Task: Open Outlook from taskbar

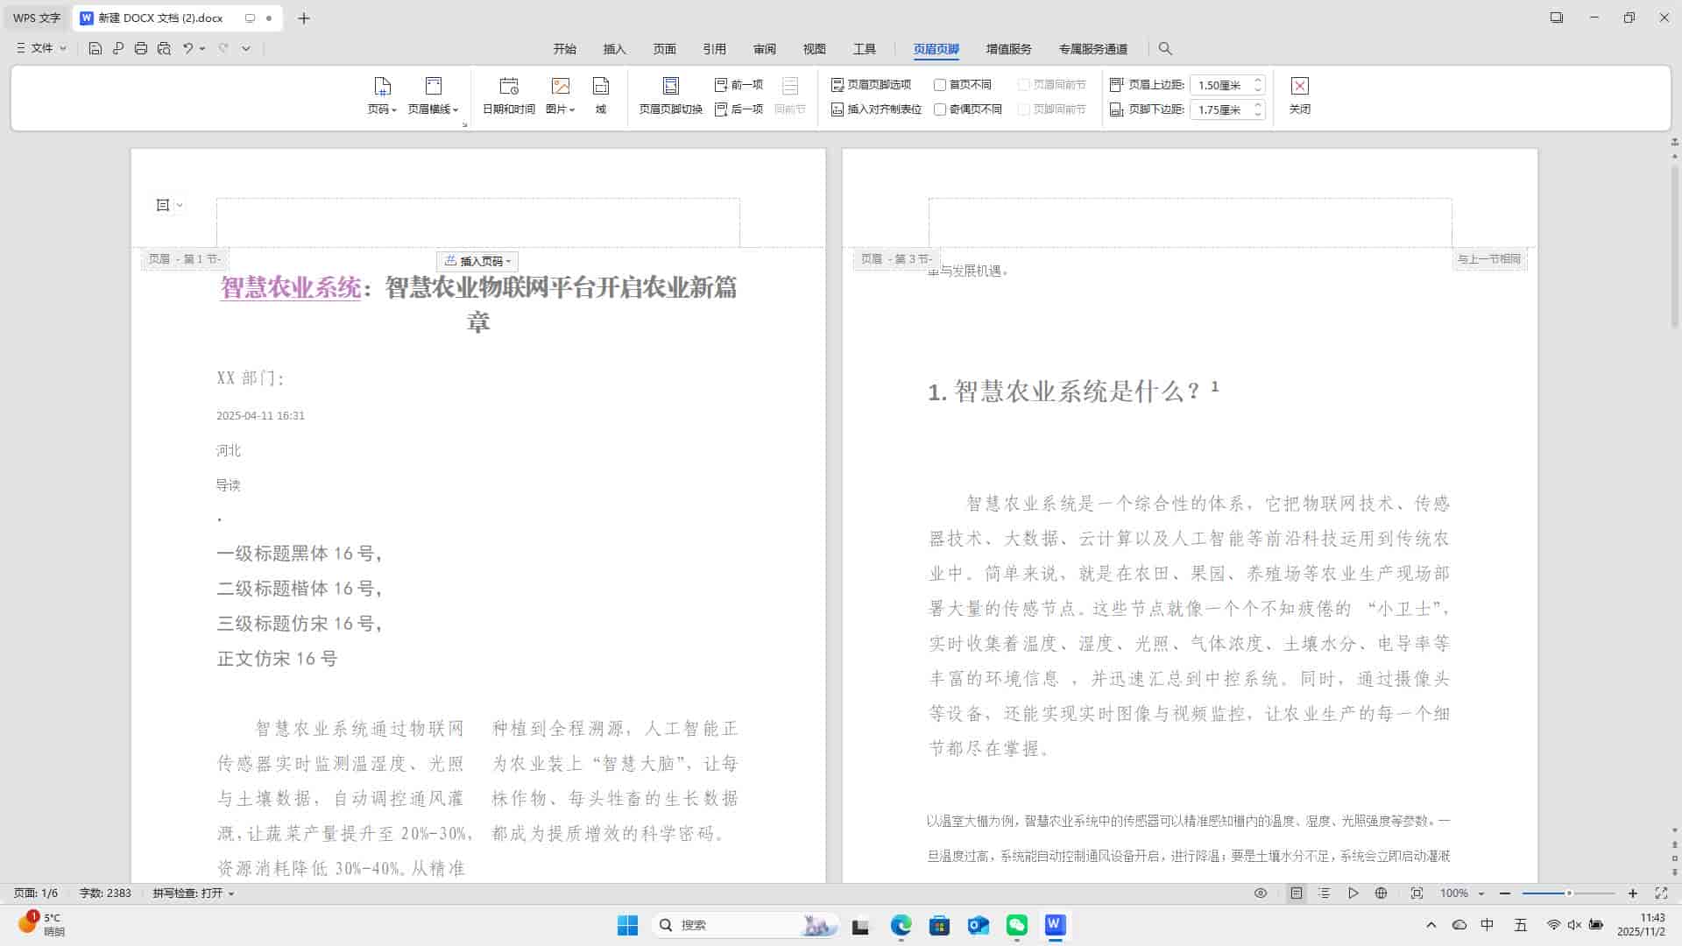Action: point(979,925)
